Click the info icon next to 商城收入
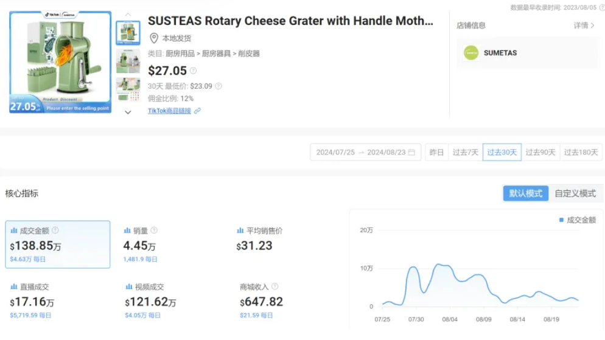Image resolution: width=605 pixels, height=340 pixels. point(275,286)
